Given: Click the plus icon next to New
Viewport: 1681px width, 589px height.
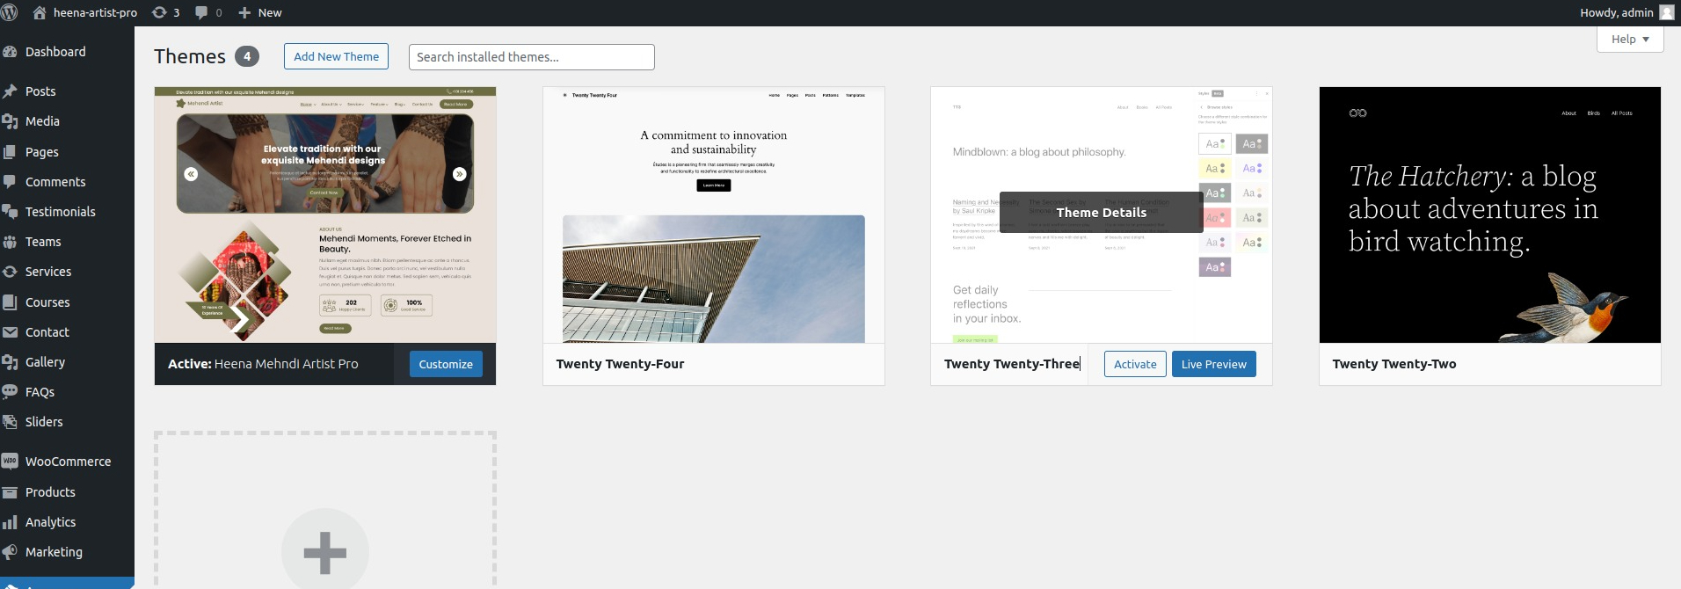Looking at the screenshot, I should click(244, 12).
